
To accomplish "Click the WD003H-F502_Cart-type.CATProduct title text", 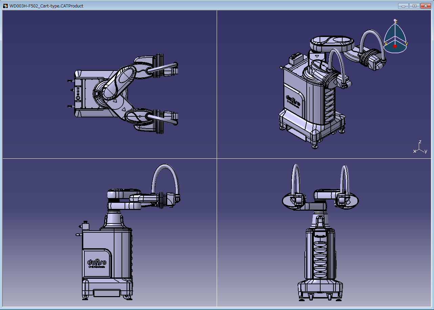I will (46, 6).
